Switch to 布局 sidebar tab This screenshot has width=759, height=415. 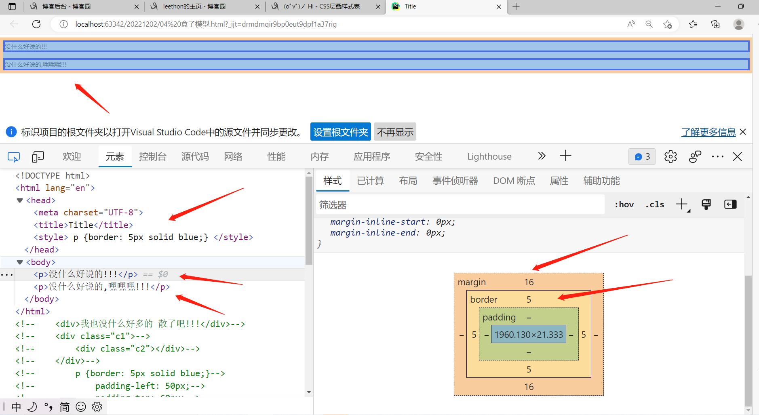point(408,181)
